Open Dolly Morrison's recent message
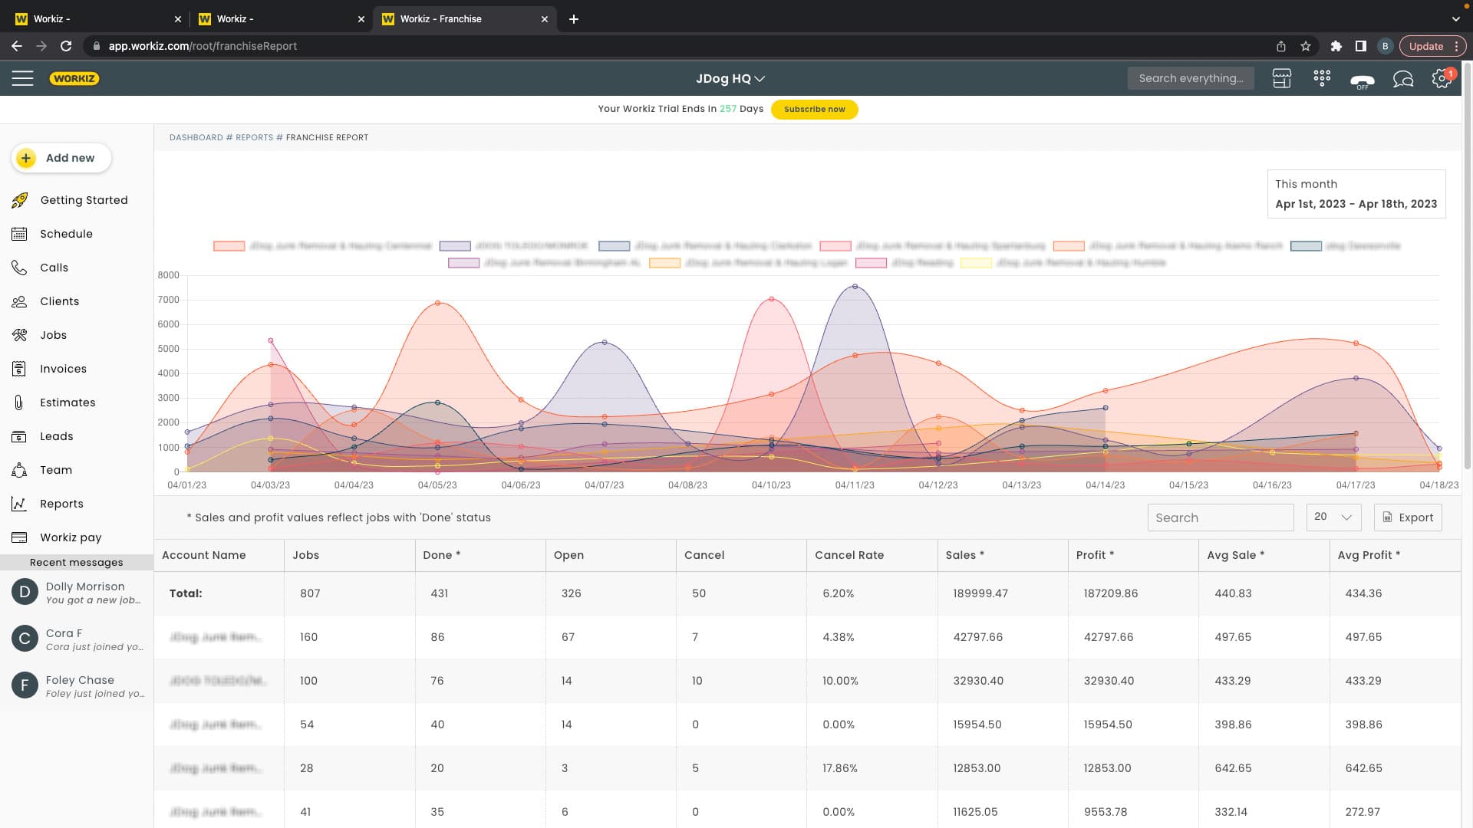Image resolution: width=1473 pixels, height=828 pixels. tap(77, 593)
